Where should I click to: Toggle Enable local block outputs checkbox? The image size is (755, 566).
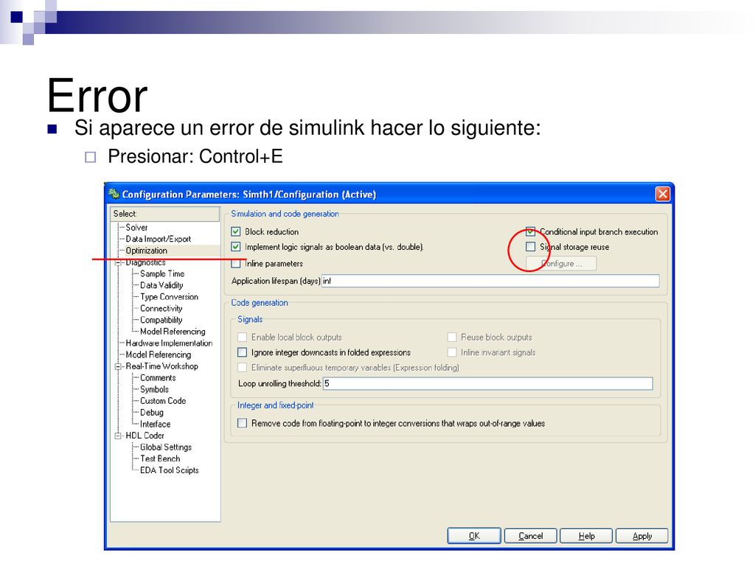coord(242,337)
